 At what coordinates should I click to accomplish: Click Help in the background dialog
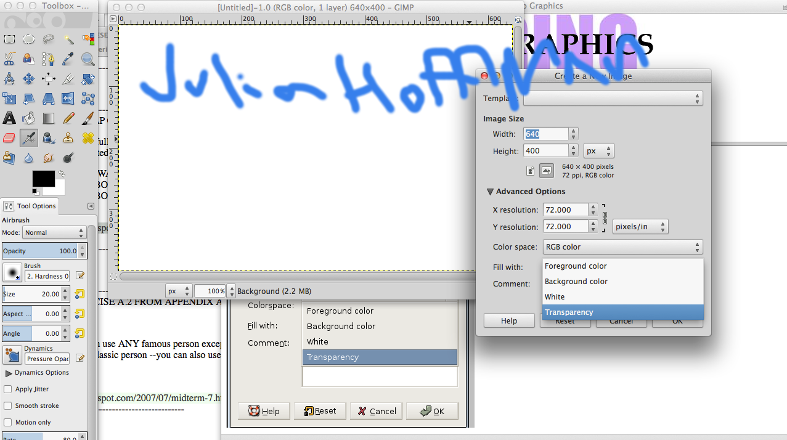[264, 411]
